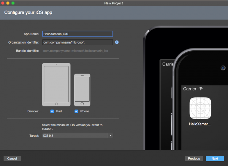Close the New Project window
Viewport: 228px width, 166px height.
tap(3, 3)
